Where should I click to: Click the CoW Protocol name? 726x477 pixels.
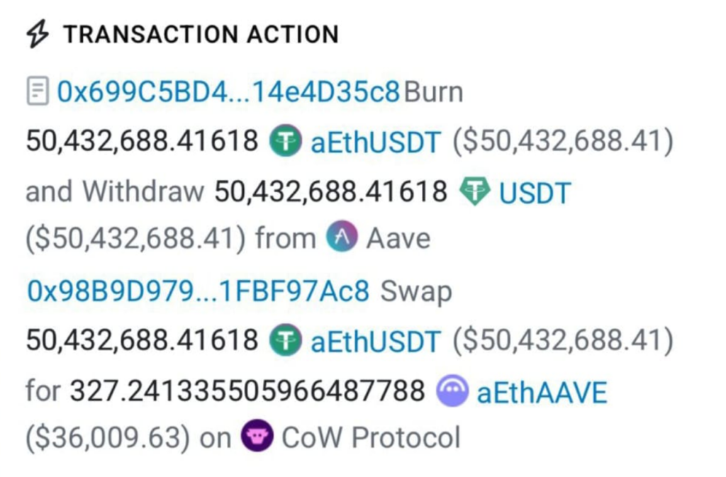pyautogui.click(x=371, y=437)
